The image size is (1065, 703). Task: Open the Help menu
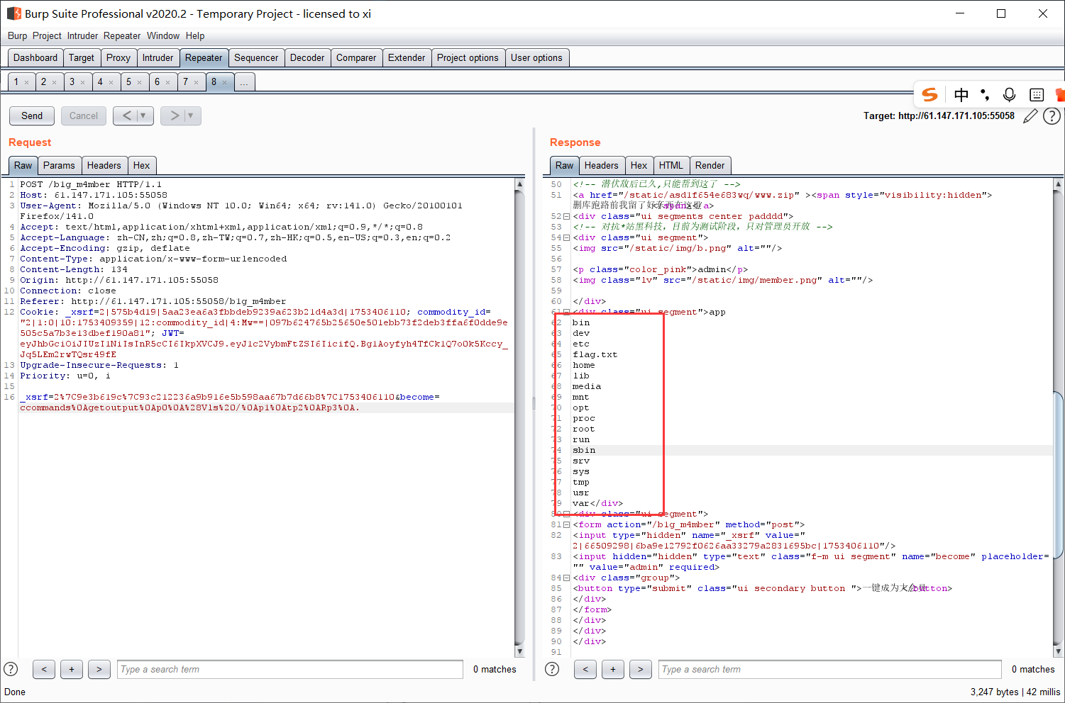point(195,35)
